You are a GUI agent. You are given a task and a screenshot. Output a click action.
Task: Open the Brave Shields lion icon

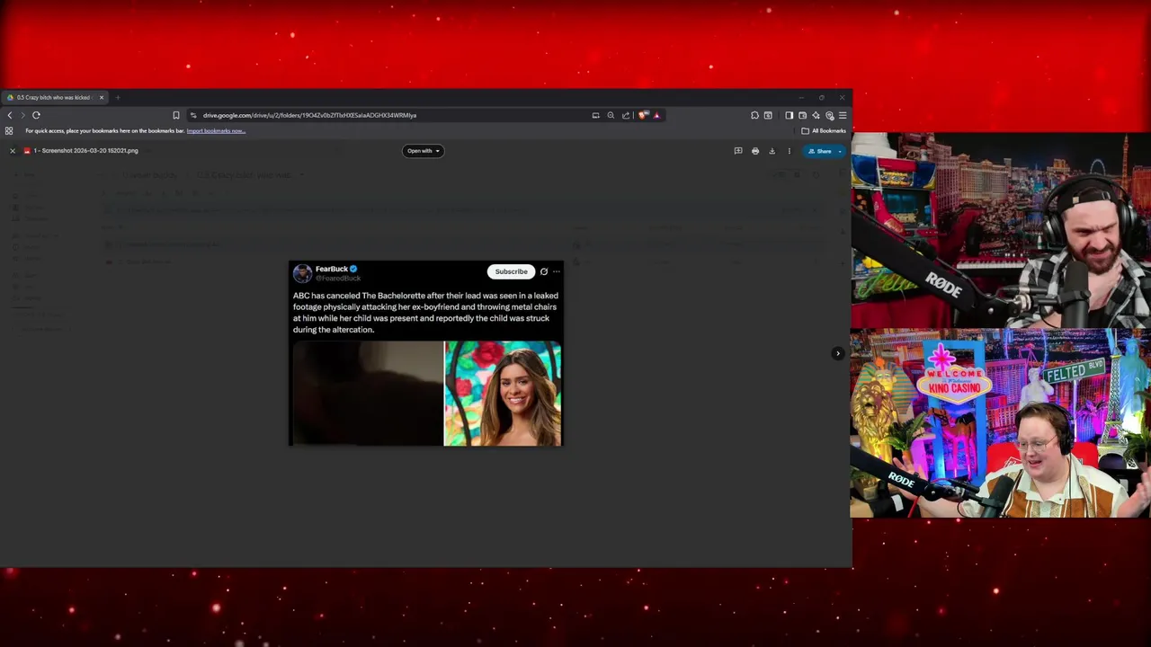click(x=642, y=115)
